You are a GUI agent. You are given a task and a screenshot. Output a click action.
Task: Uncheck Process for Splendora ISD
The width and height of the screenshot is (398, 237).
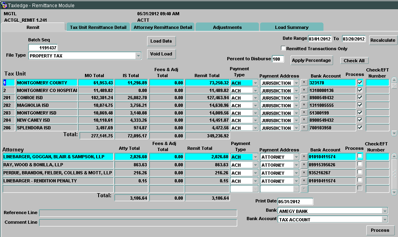[360, 127]
